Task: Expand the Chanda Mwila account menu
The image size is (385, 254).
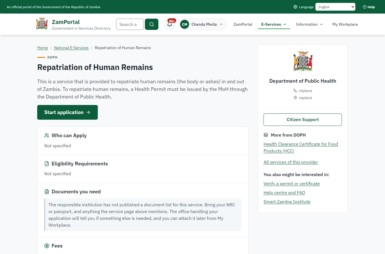Action: 203,24
